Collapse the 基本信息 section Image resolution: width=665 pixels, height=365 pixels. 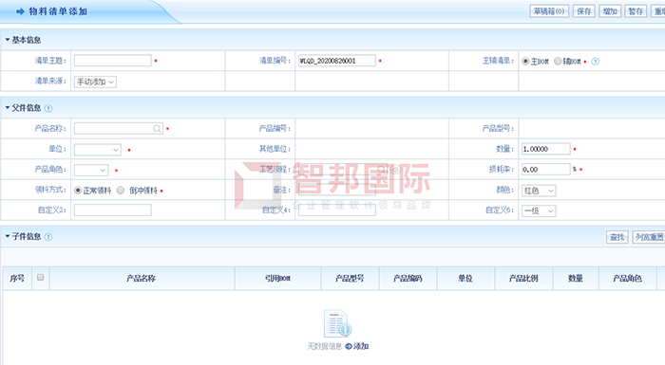[x=8, y=40]
